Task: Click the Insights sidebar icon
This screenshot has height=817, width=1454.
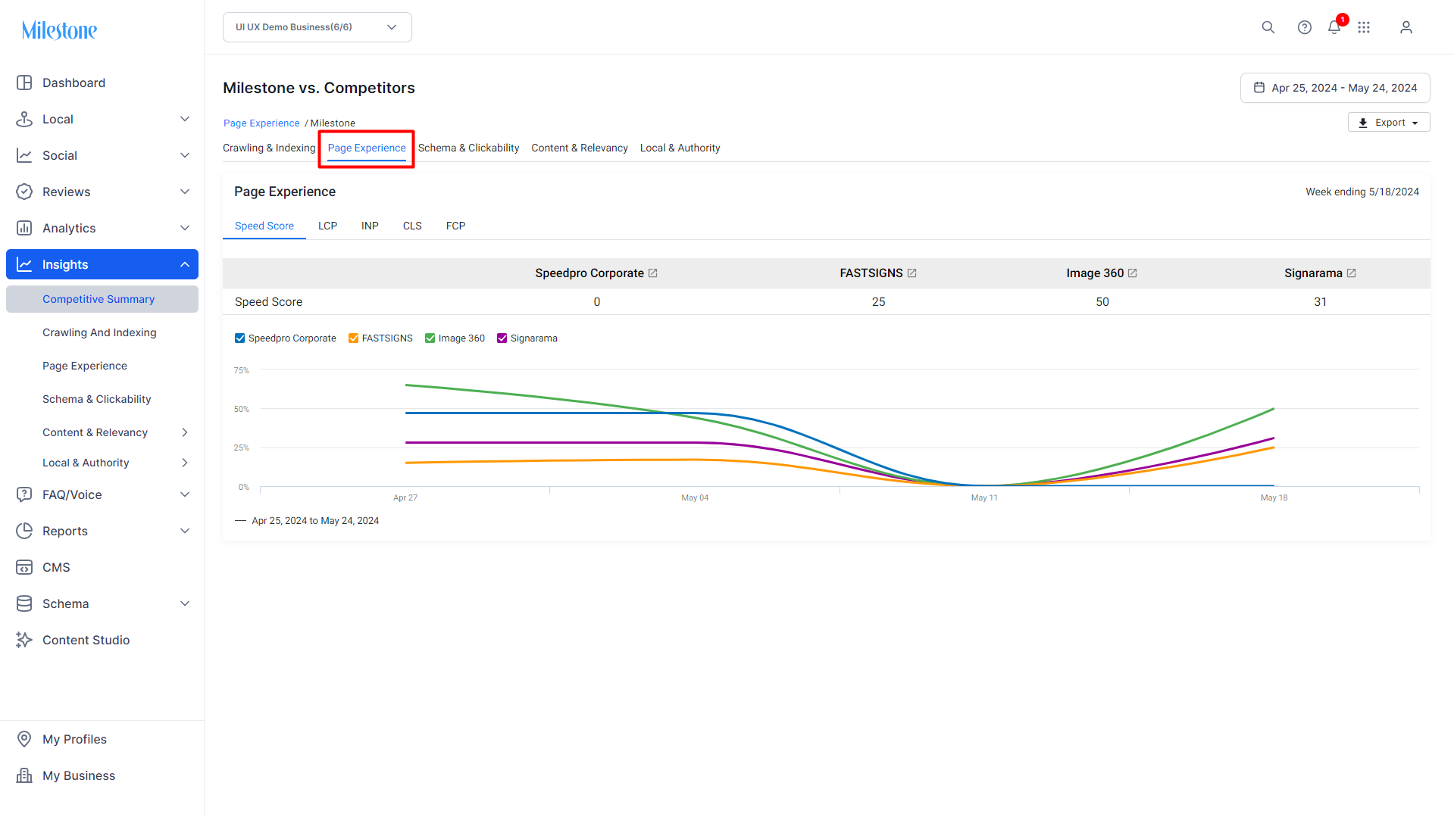Action: (24, 264)
